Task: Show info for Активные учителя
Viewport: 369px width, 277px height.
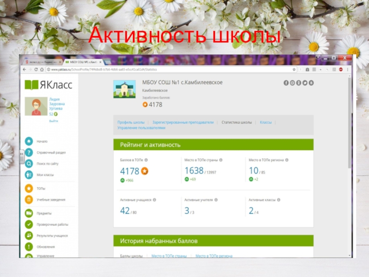Action: click(x=216, y=200)
